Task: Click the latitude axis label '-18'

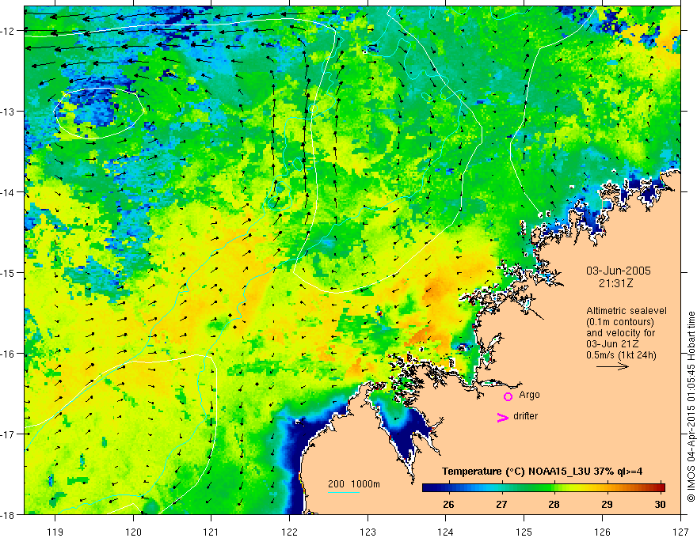Action: 9,514
